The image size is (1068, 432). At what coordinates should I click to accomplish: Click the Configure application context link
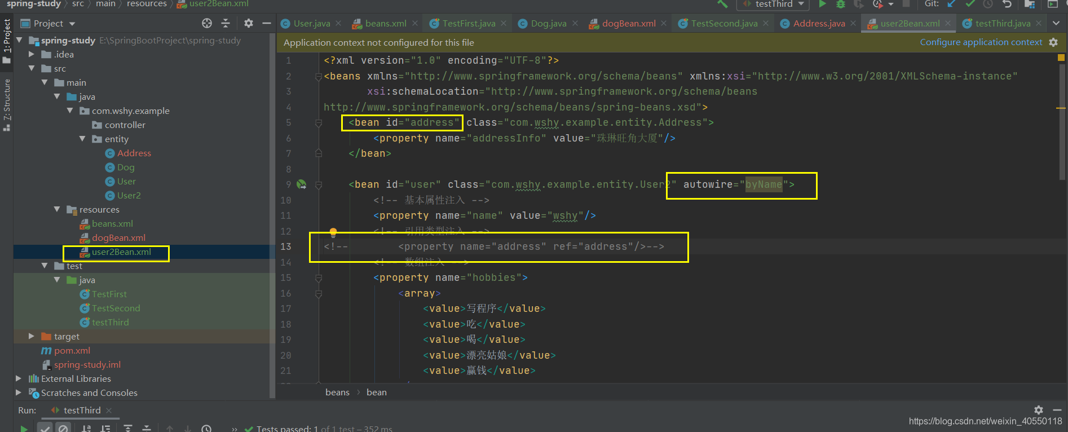[981, 42]
